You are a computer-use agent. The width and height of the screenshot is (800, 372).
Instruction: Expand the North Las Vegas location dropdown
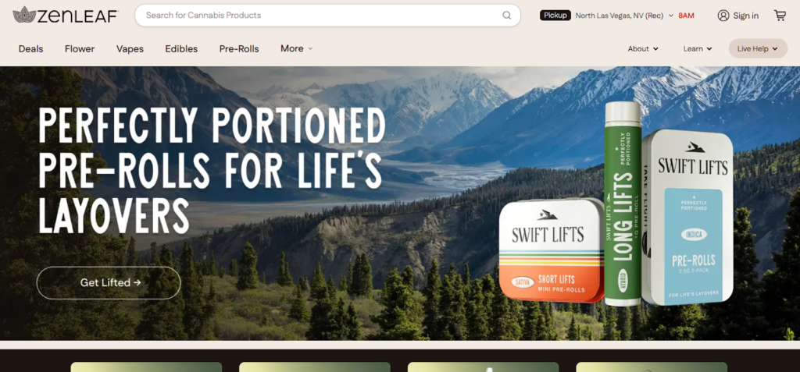pos(624,16)
